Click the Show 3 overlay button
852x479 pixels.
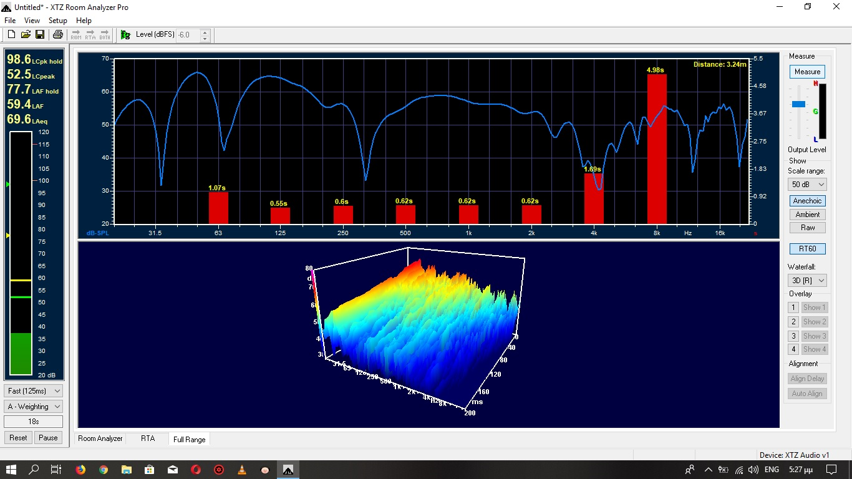click(814, 336)
